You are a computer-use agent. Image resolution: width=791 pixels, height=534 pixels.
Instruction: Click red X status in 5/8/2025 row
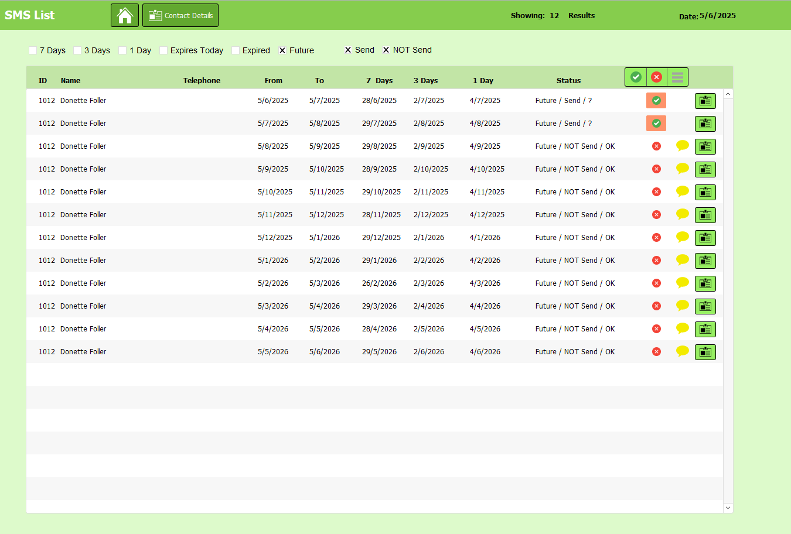click(x=656, y=146)
